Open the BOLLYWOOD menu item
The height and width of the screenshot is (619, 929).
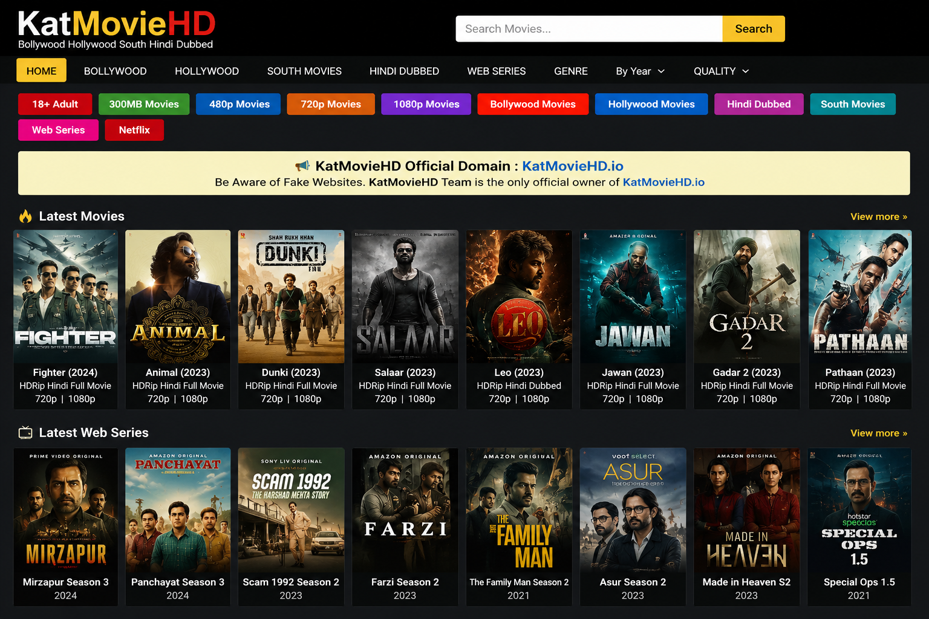pos(115,71)
